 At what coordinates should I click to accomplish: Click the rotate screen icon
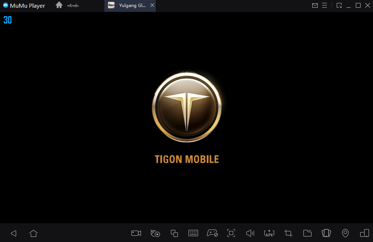pyautogui.click(x=365, y=233)
